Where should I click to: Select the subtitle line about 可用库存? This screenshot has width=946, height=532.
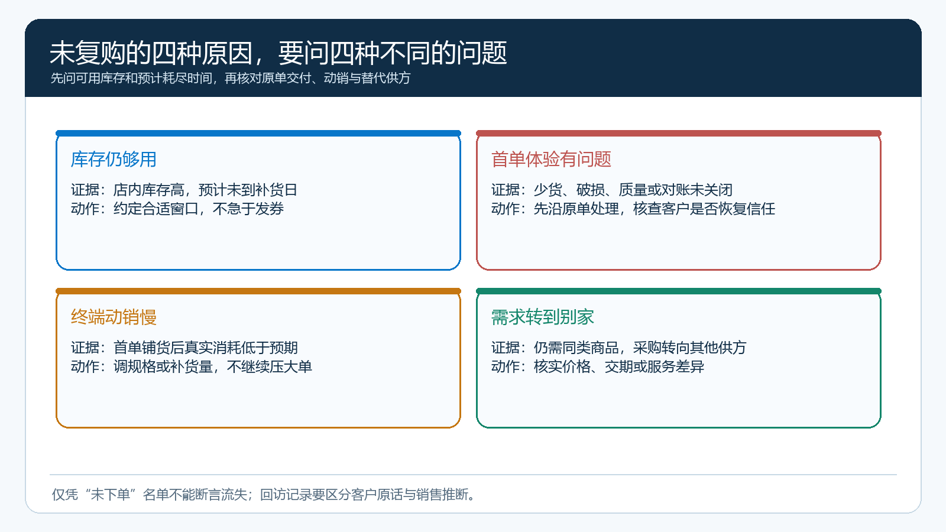(230, 78)
